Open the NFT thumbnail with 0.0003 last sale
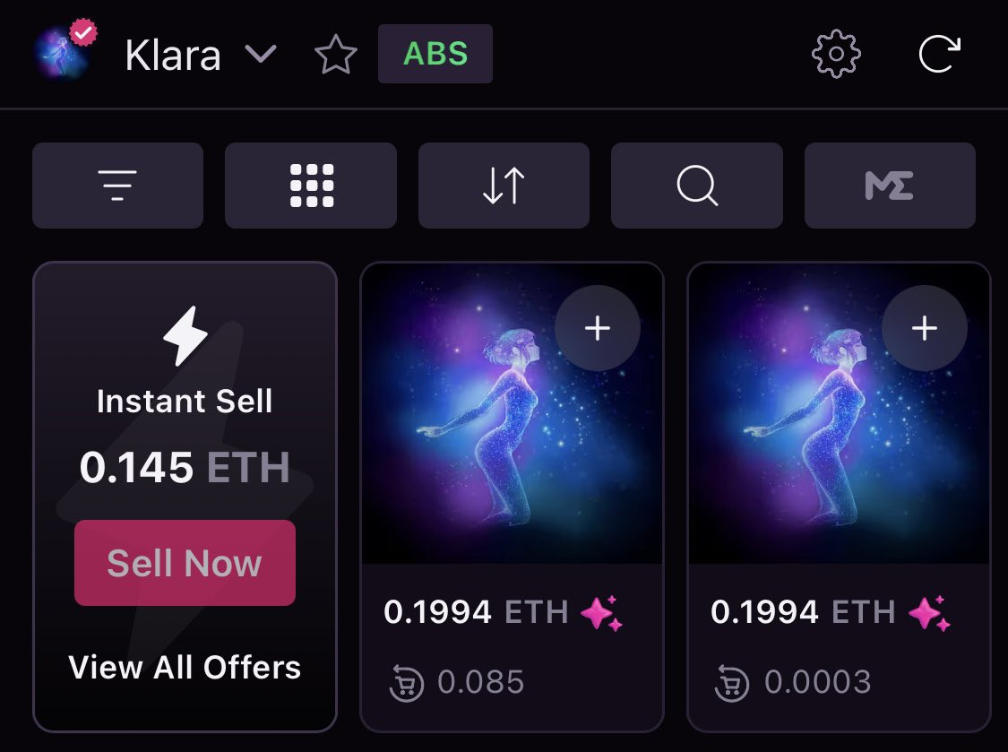This screenshot has width=1008, height=752. click(x=839, y=413)
